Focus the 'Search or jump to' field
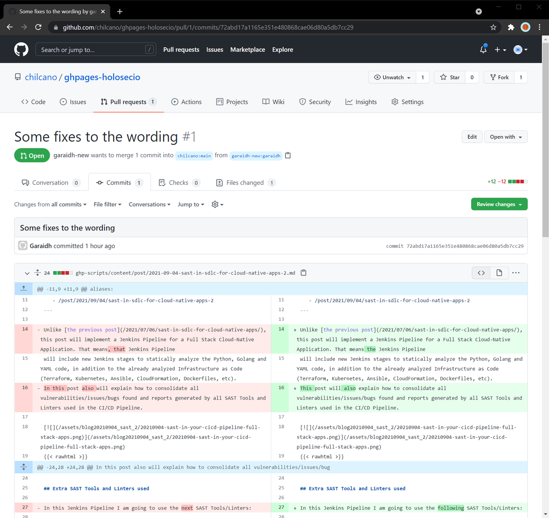 point(96,49)
